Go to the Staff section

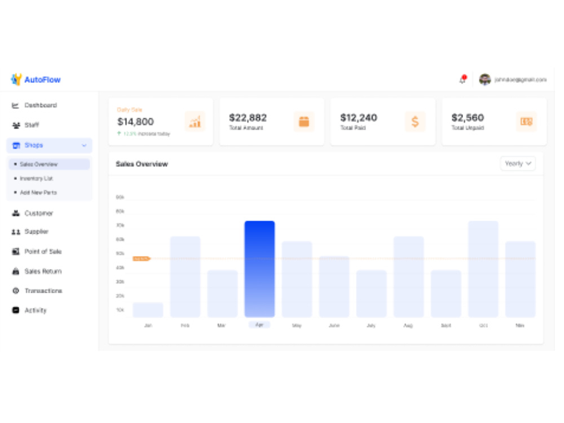pos(32,125)
